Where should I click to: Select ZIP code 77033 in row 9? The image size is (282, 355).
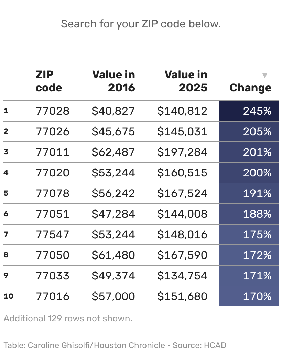tap(53, 276)
